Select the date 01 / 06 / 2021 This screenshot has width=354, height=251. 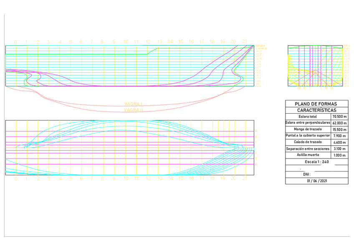tap(316, 181)
